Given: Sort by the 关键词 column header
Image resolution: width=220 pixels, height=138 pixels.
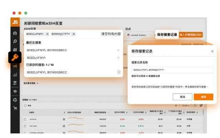Looking at the screenshot, I should pyautogui.click(x=31, y=113).
